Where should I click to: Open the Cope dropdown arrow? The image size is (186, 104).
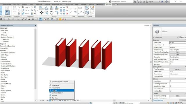30,7
